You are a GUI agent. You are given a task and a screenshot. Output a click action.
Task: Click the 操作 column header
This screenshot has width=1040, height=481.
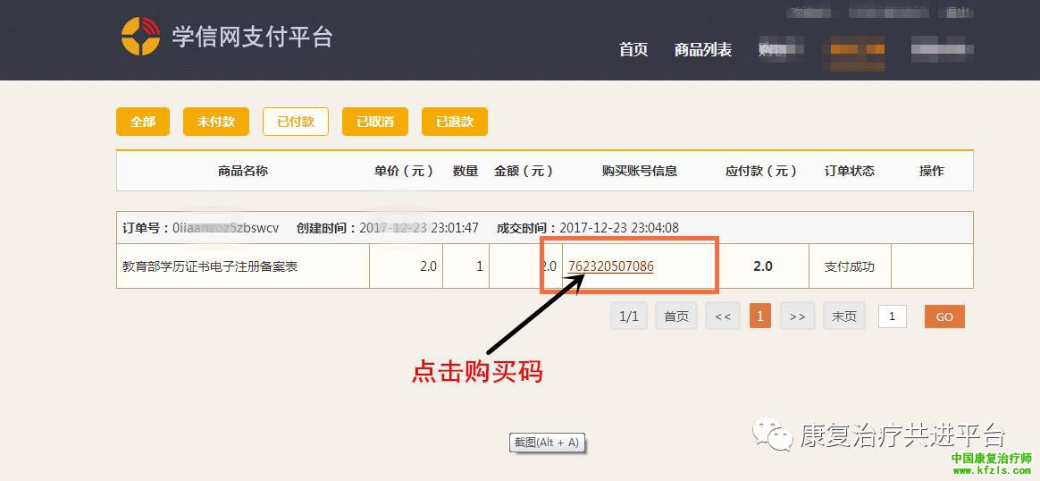pos(932,171)
